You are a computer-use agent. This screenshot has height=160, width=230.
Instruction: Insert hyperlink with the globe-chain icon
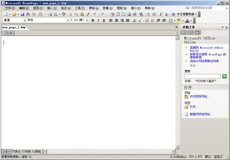click(x=141, y=14)
